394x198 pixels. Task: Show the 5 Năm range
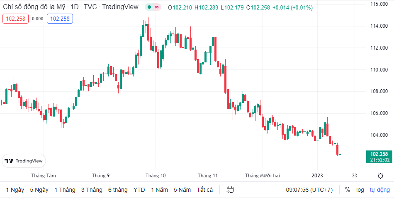click(x=182, y=190)
